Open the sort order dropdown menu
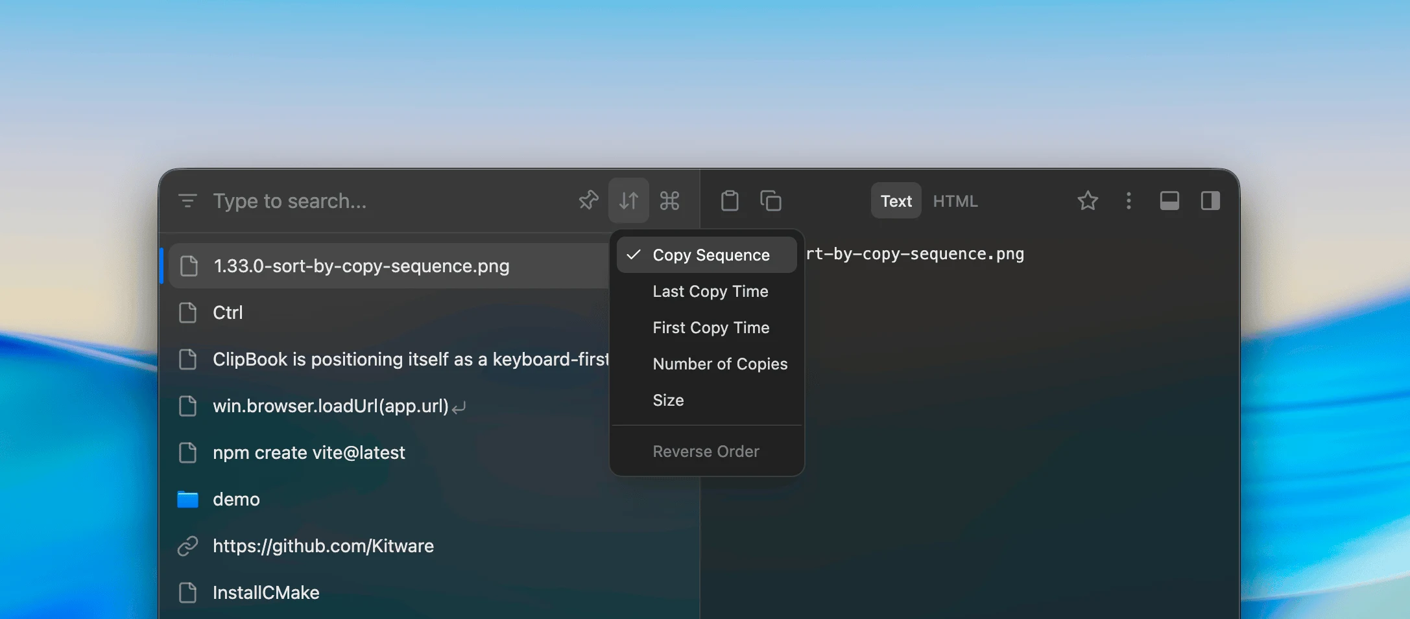Viewport: 1410px width, 619px height. [628, 200]
